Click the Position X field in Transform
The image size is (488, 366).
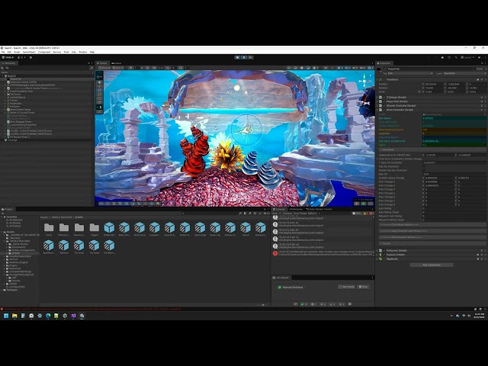tap(433, 84)
